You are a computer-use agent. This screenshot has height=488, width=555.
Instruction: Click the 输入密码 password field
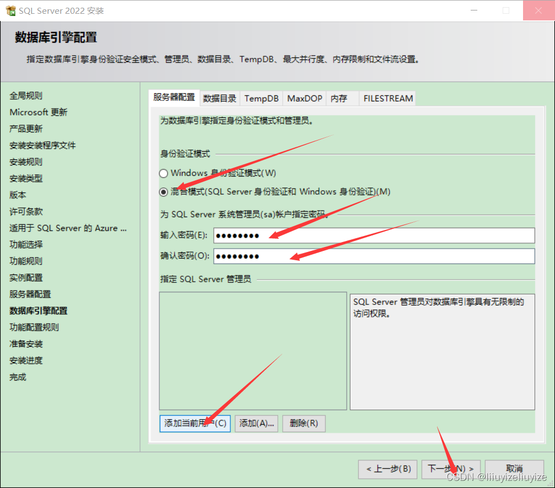click(x=374, y=235)
